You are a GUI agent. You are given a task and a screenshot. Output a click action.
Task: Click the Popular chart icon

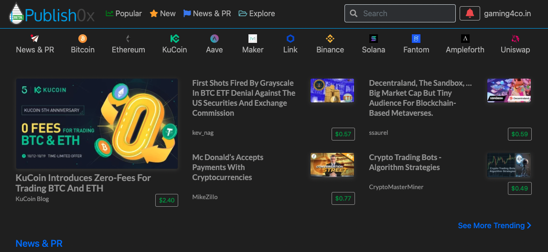110,14
